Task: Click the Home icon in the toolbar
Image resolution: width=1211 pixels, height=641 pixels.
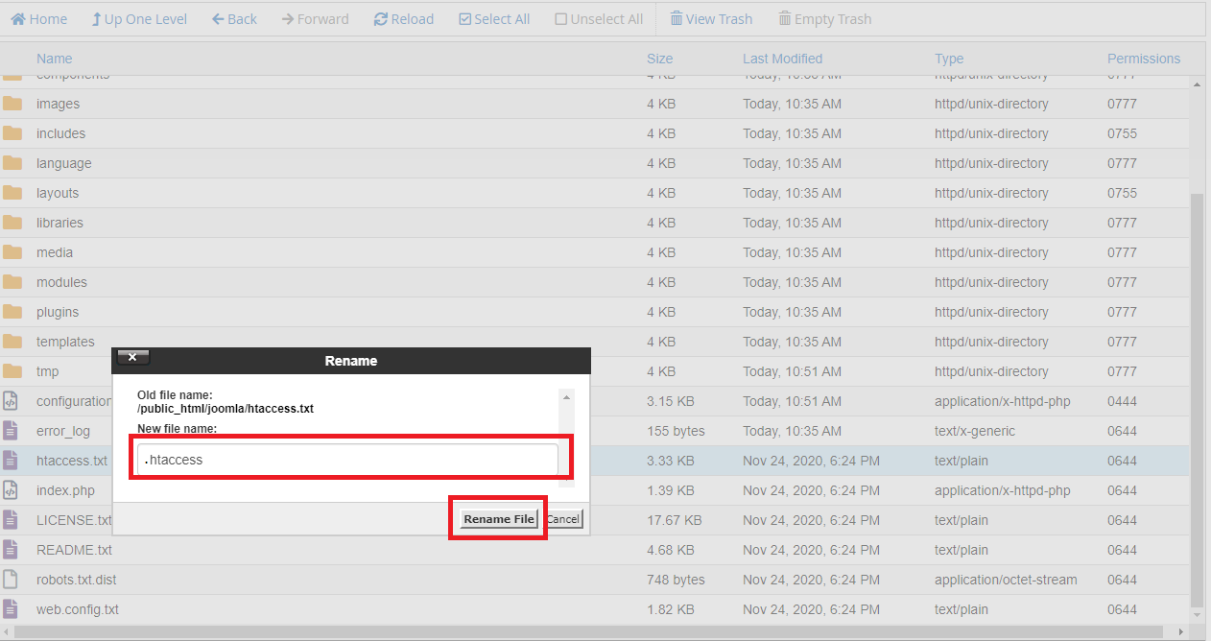Action: 38,18
